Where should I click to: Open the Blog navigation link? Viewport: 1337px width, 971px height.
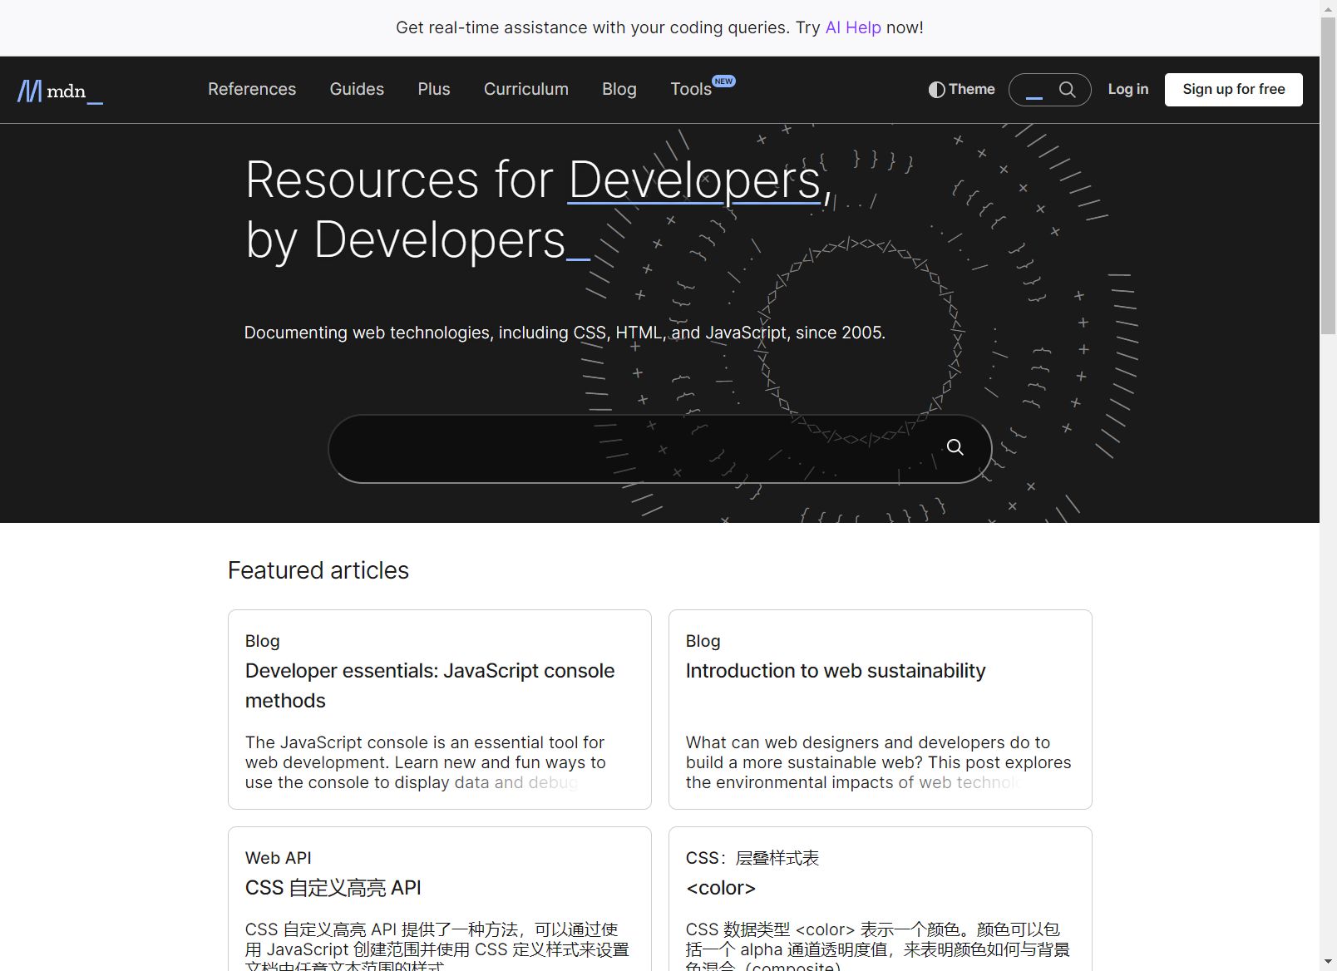coord(619,89)
